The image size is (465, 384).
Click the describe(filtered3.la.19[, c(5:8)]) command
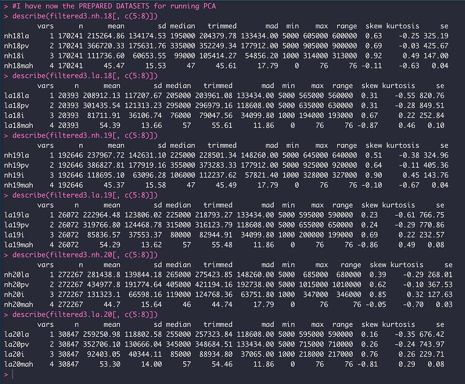[85, 195]
